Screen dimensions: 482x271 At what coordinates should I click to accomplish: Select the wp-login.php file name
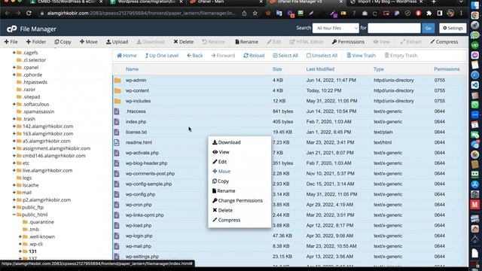(x=139, y=236)
